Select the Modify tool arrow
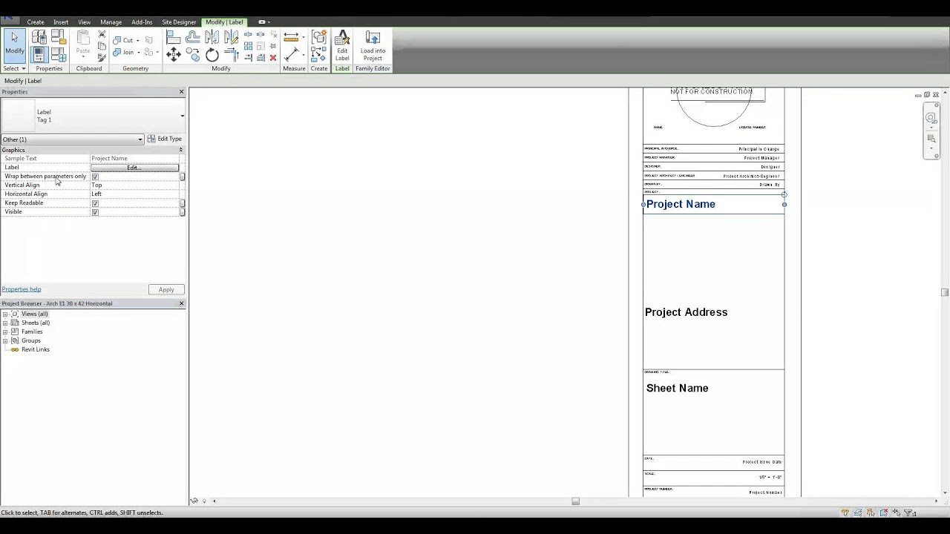Screen dimensions: 950x534 click(14, 39)
